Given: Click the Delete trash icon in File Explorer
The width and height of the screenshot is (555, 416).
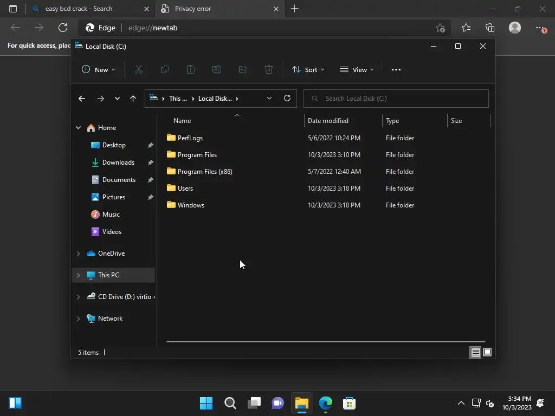Looking at the screenshot, I should (269, 70).
